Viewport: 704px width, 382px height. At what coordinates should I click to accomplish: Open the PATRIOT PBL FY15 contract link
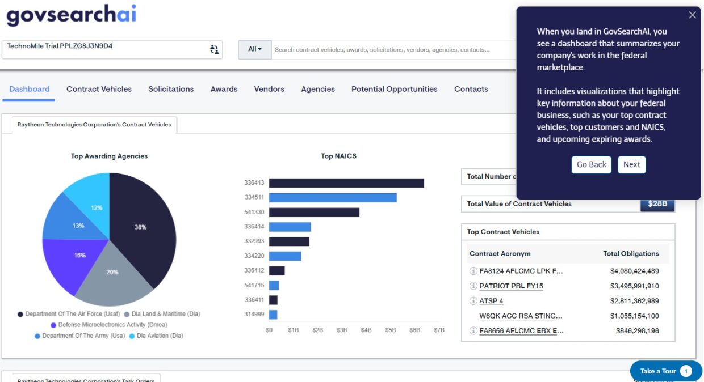tap(511, 286)
